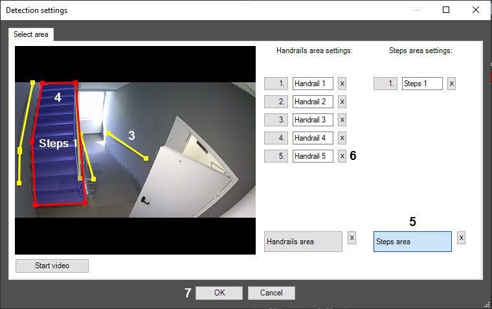Maximize the Detection settings window
Screen dimensions: 492x309
pos(446,10)
